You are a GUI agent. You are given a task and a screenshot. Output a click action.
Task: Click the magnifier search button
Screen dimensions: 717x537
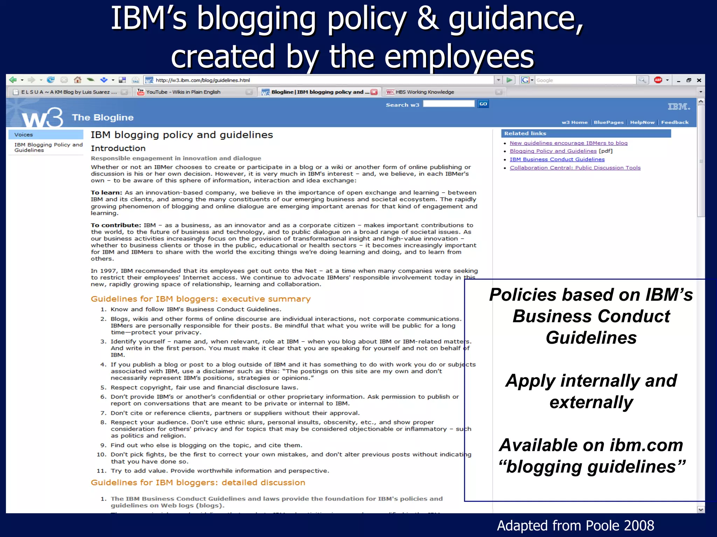click(642, 80)
